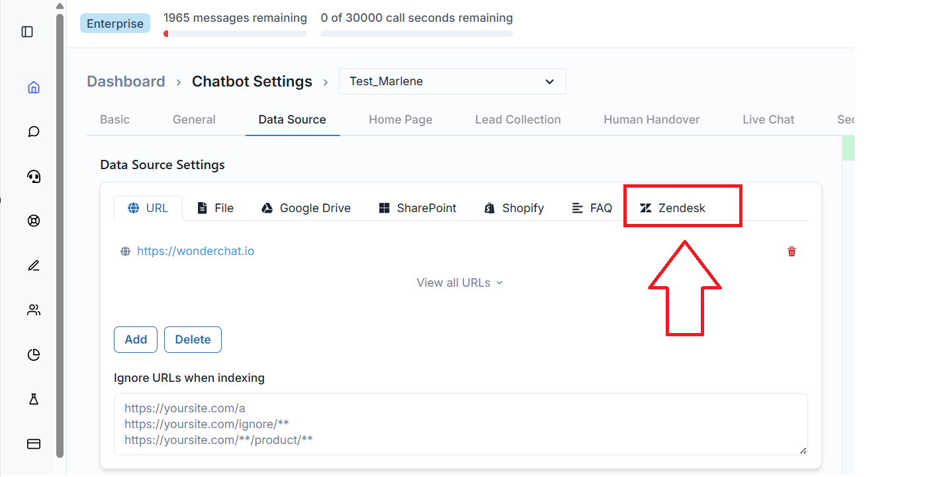
Task: Click the messages remaining progress bar
Action: pos(235,34)
